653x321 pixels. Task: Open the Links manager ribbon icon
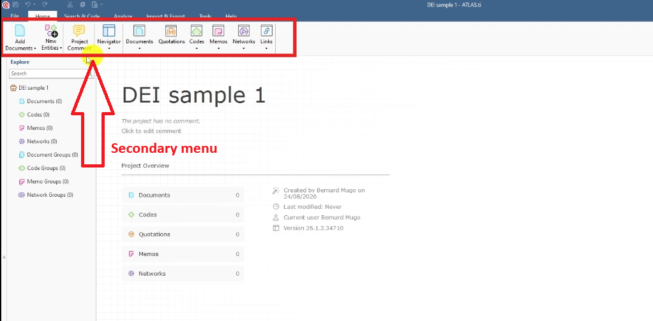click(x=267, y=31)
